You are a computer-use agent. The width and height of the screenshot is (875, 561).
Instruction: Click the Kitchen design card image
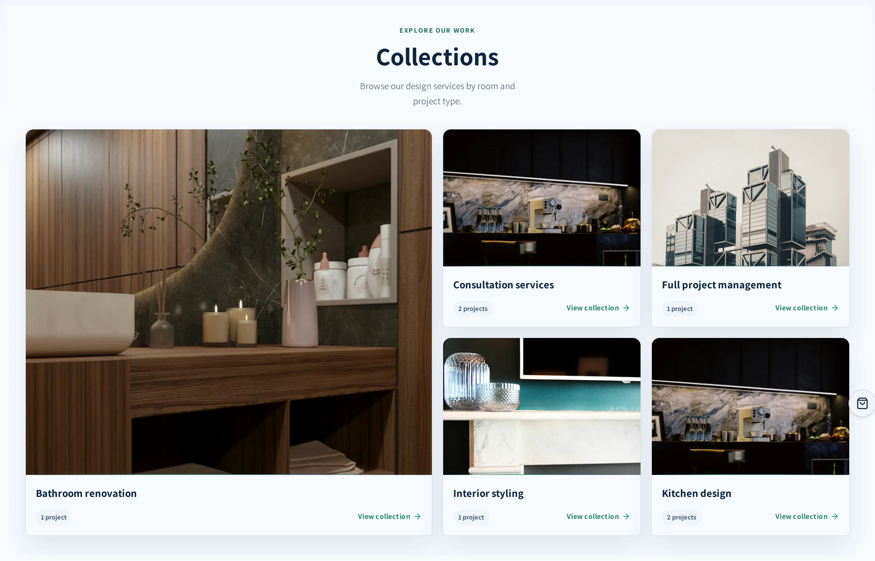[750, 406]
